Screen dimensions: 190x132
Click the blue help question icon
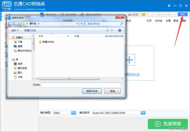click(x=120, y=30)
